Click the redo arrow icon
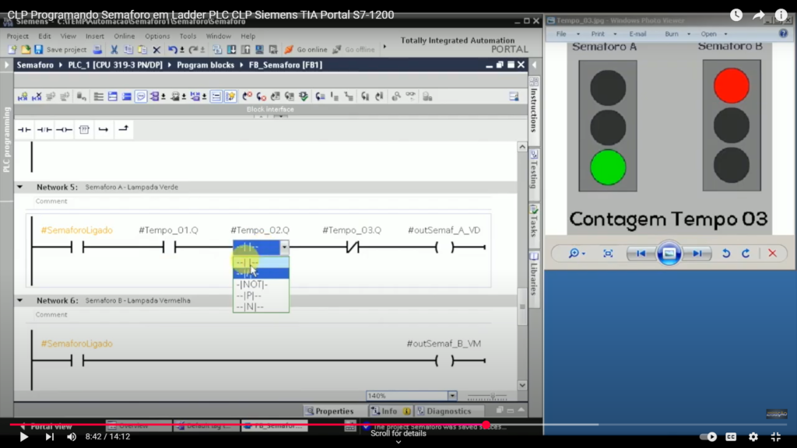 pyautogui.click(x=193, y=49)
